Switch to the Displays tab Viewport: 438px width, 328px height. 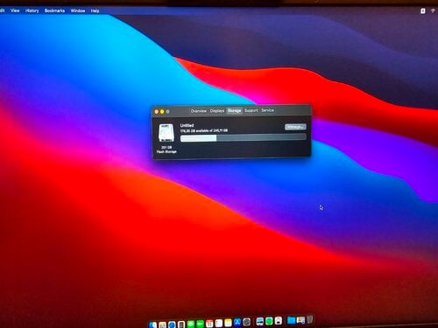pyautogui.click(x=217, y=111)
